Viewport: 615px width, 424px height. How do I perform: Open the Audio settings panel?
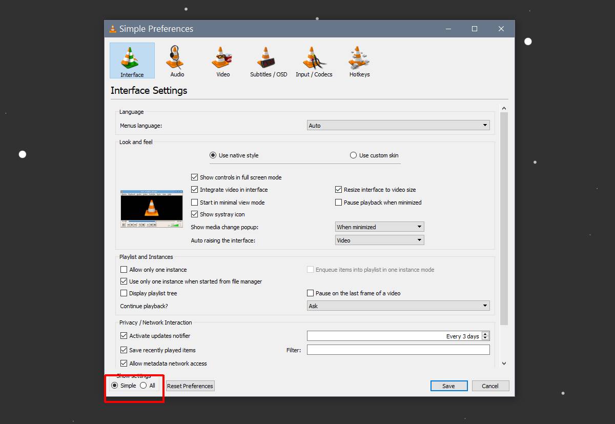[176, 60]
